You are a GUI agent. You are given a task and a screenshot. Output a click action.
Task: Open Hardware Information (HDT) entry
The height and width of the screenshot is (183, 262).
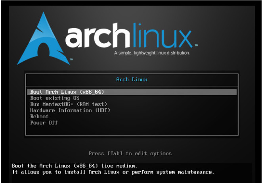pyautogui.click(x=70, y=110)
